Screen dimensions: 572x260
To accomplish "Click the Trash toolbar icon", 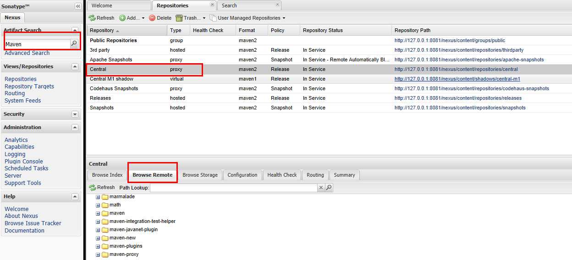I will [179, 18].
